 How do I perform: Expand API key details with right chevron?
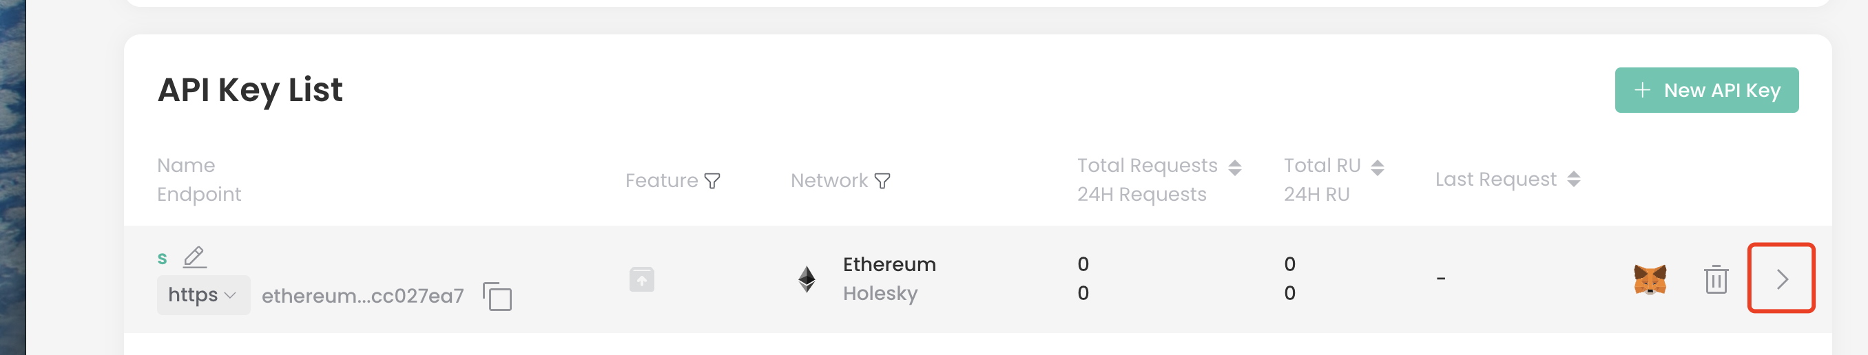(x=1782, y=279)
